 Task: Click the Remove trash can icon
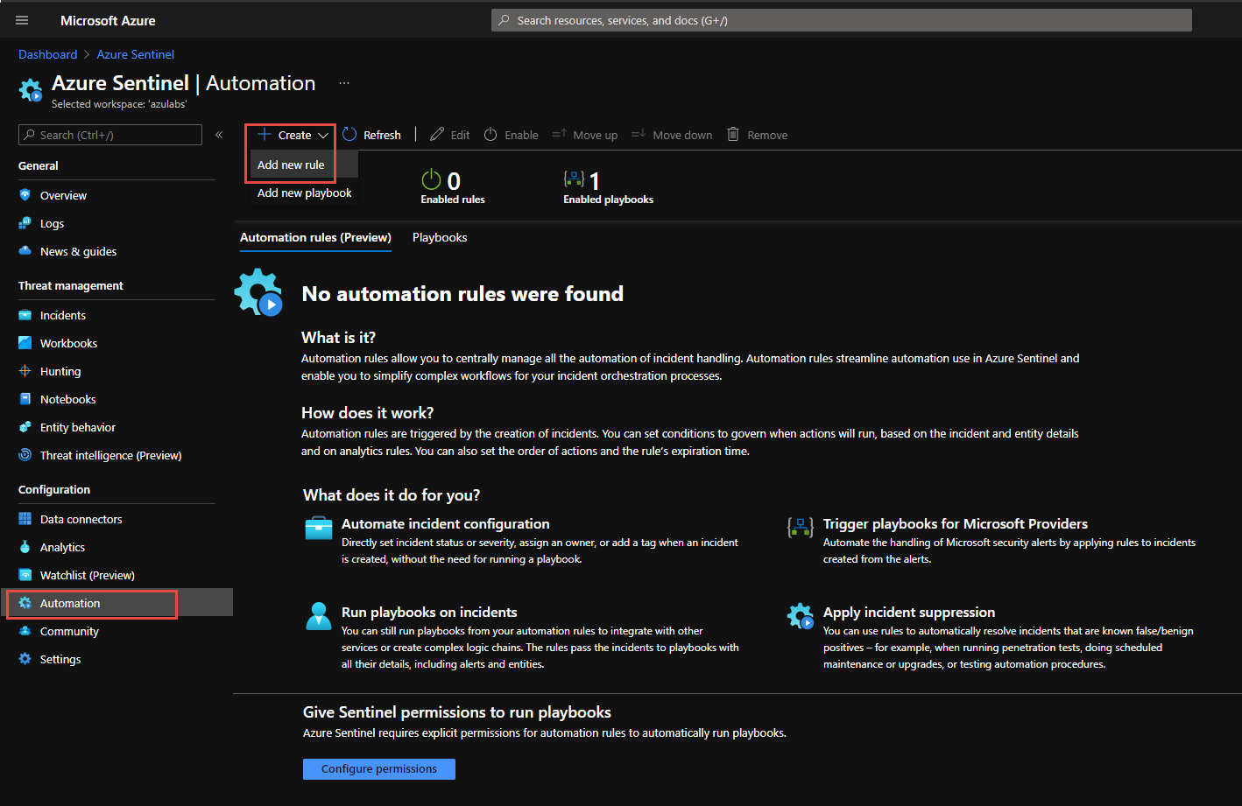tap(733, 135)
